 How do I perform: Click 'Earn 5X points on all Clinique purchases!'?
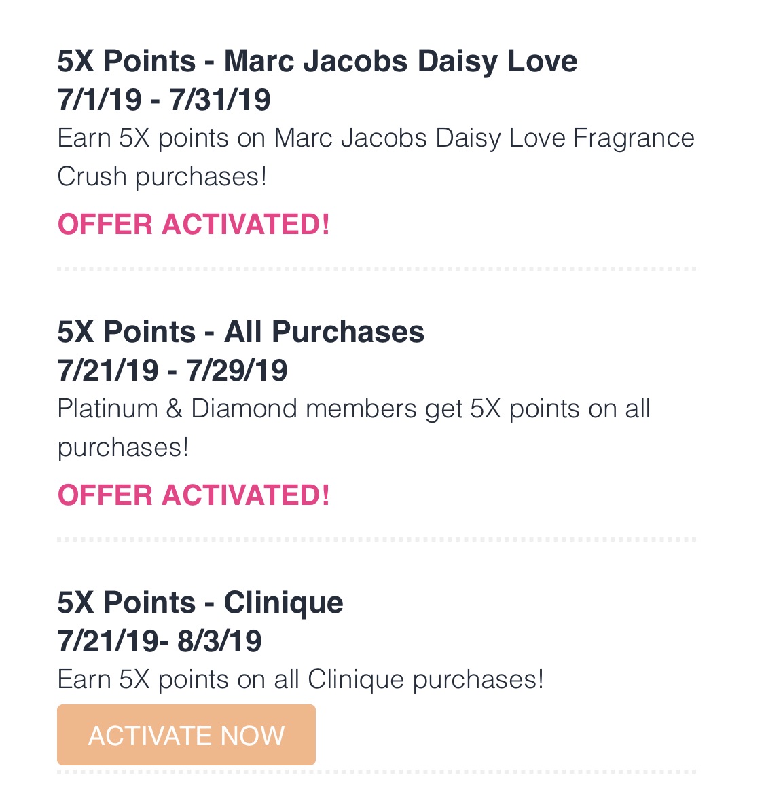pos(300,679)
